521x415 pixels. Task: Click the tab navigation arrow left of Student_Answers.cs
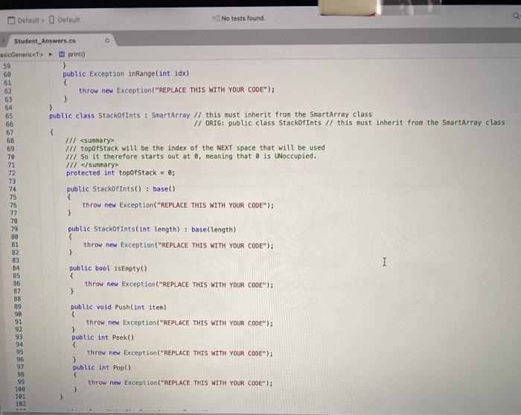click(x=3, y=41)
